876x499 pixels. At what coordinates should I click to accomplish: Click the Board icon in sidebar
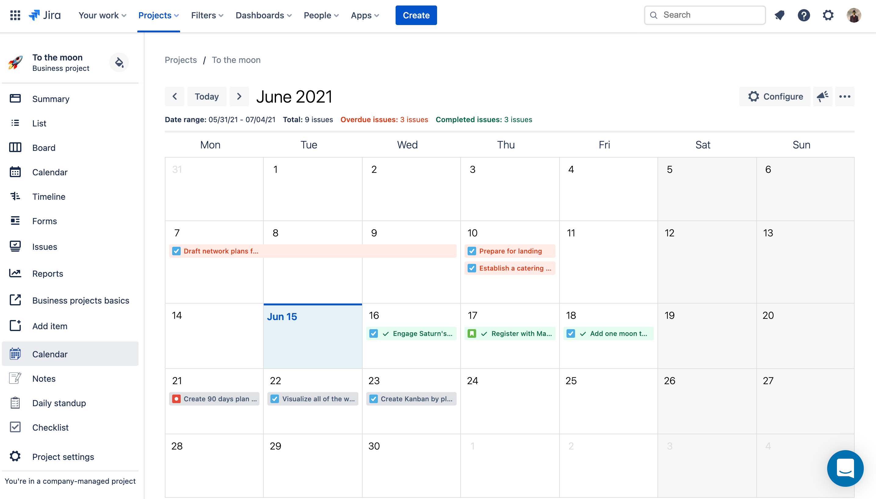pyautogui.click(x=14, y=148)
